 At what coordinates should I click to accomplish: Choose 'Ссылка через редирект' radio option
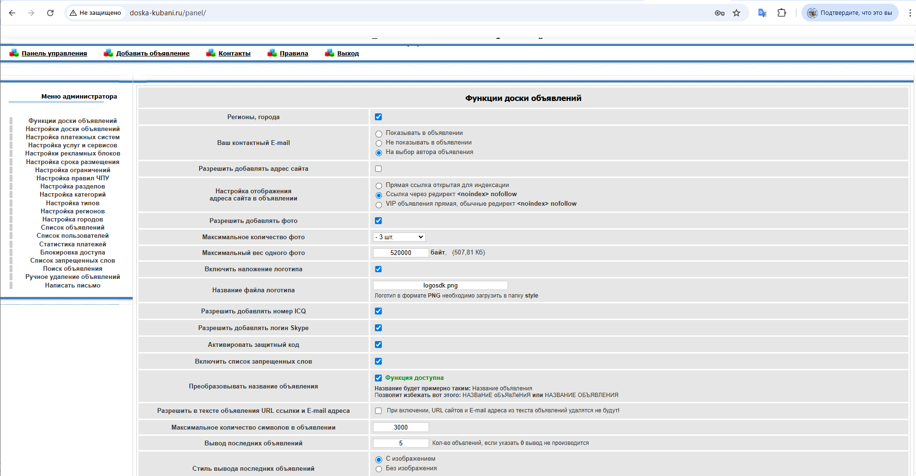[x=379, y=195]
